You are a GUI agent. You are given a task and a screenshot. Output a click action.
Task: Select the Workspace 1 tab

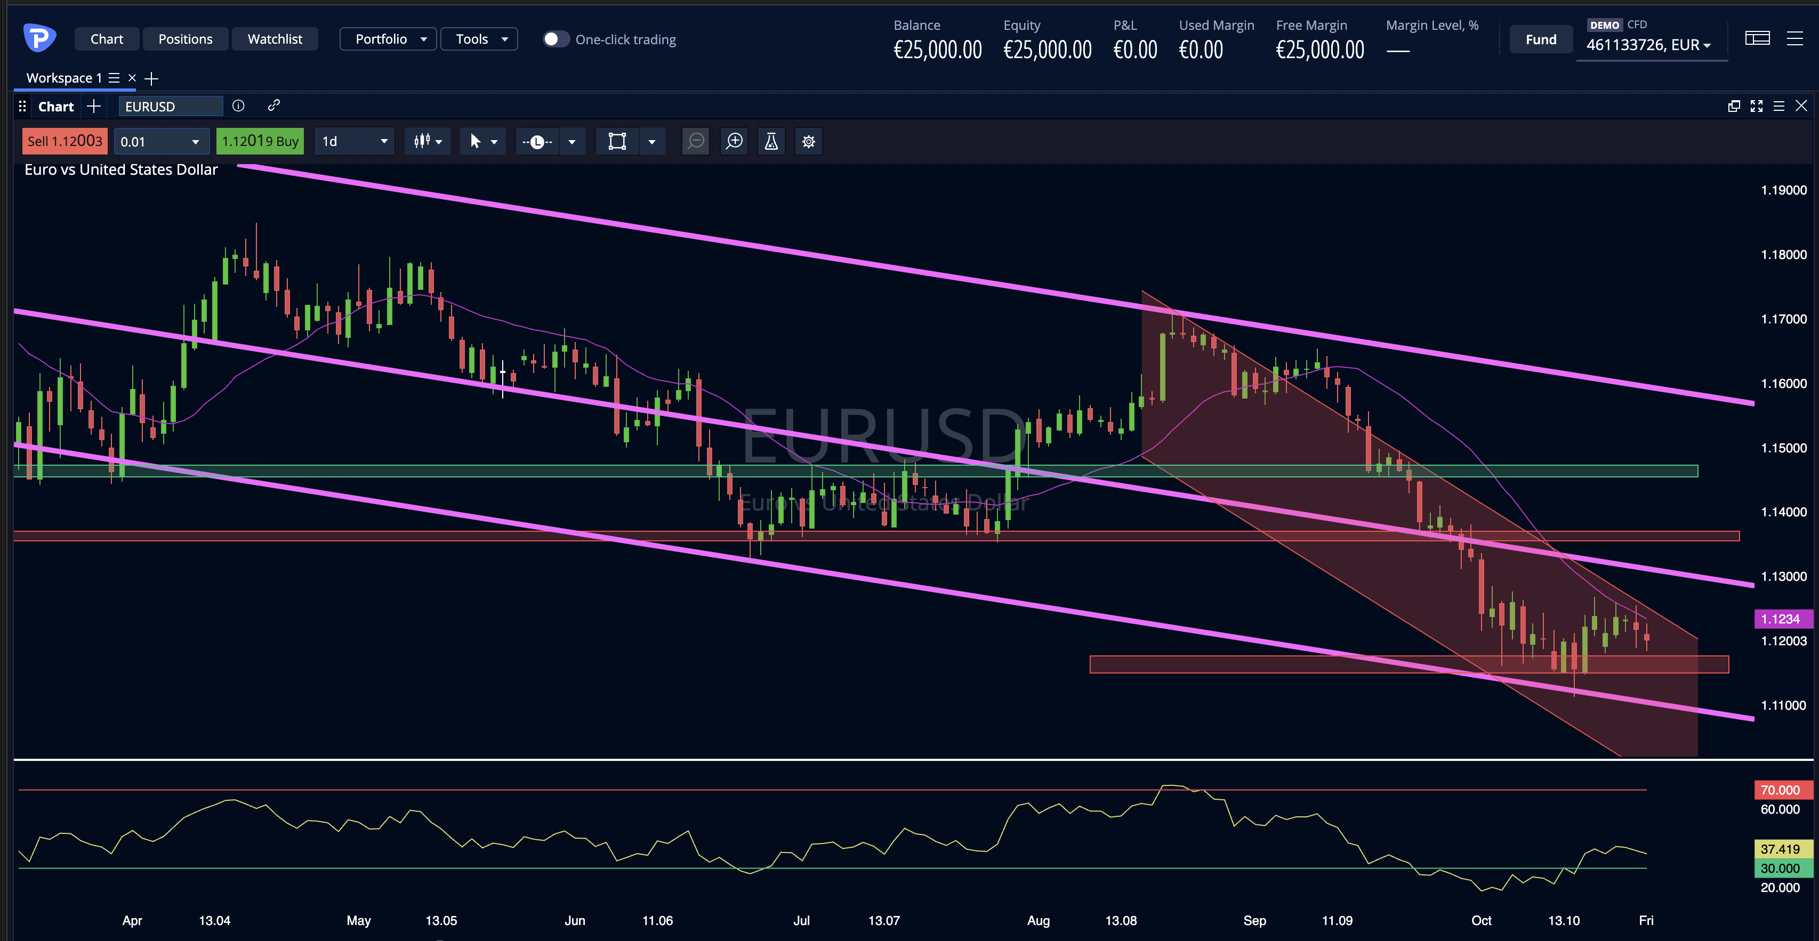[x=63, y=78]
